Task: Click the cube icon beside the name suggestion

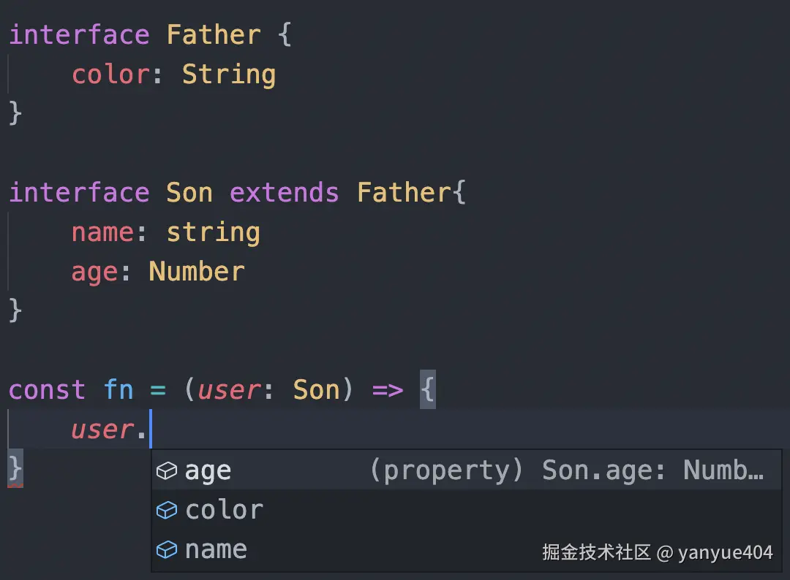Action: (168, 549)
